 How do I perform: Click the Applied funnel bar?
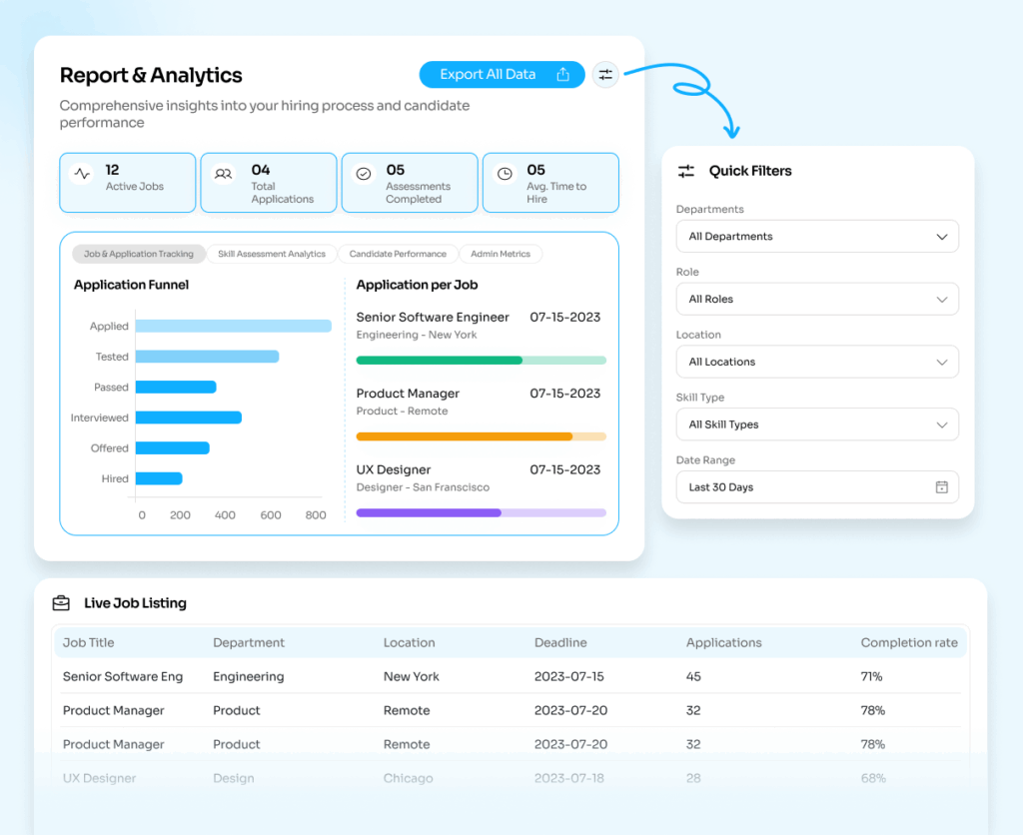234,326
